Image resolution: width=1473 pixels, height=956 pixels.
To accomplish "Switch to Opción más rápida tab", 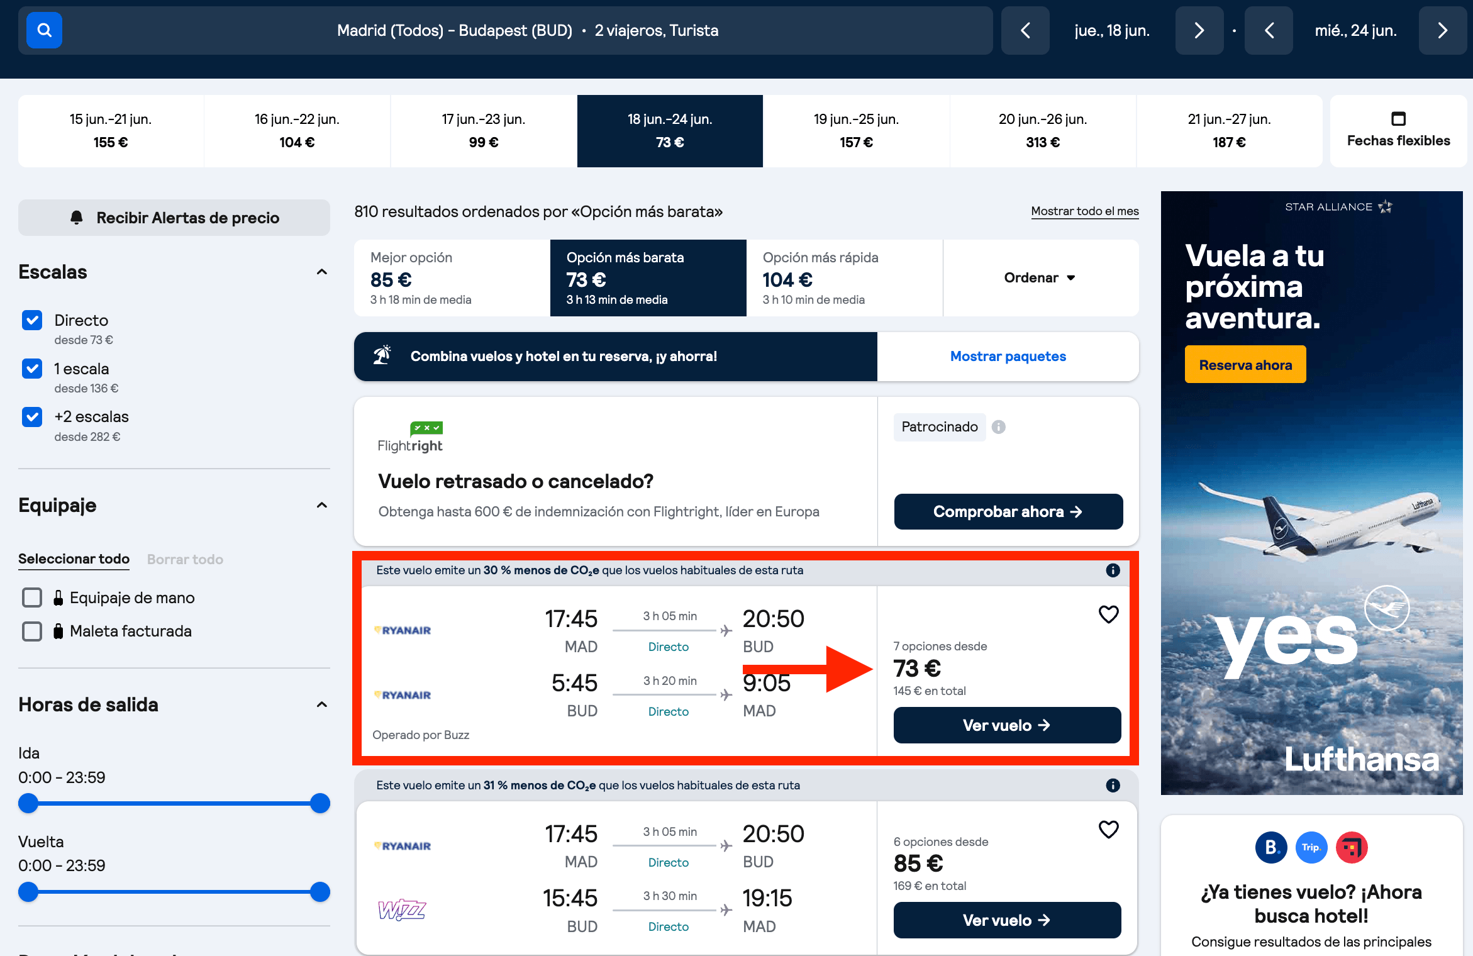I will [845, 278].
